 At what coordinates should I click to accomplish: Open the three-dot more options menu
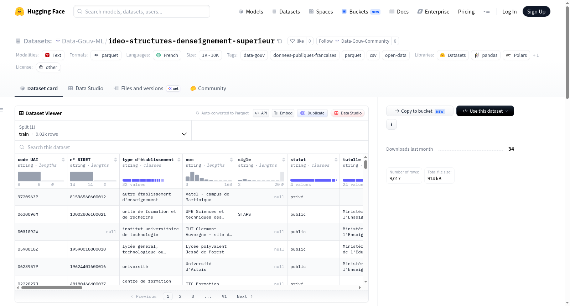pos(392,124)
